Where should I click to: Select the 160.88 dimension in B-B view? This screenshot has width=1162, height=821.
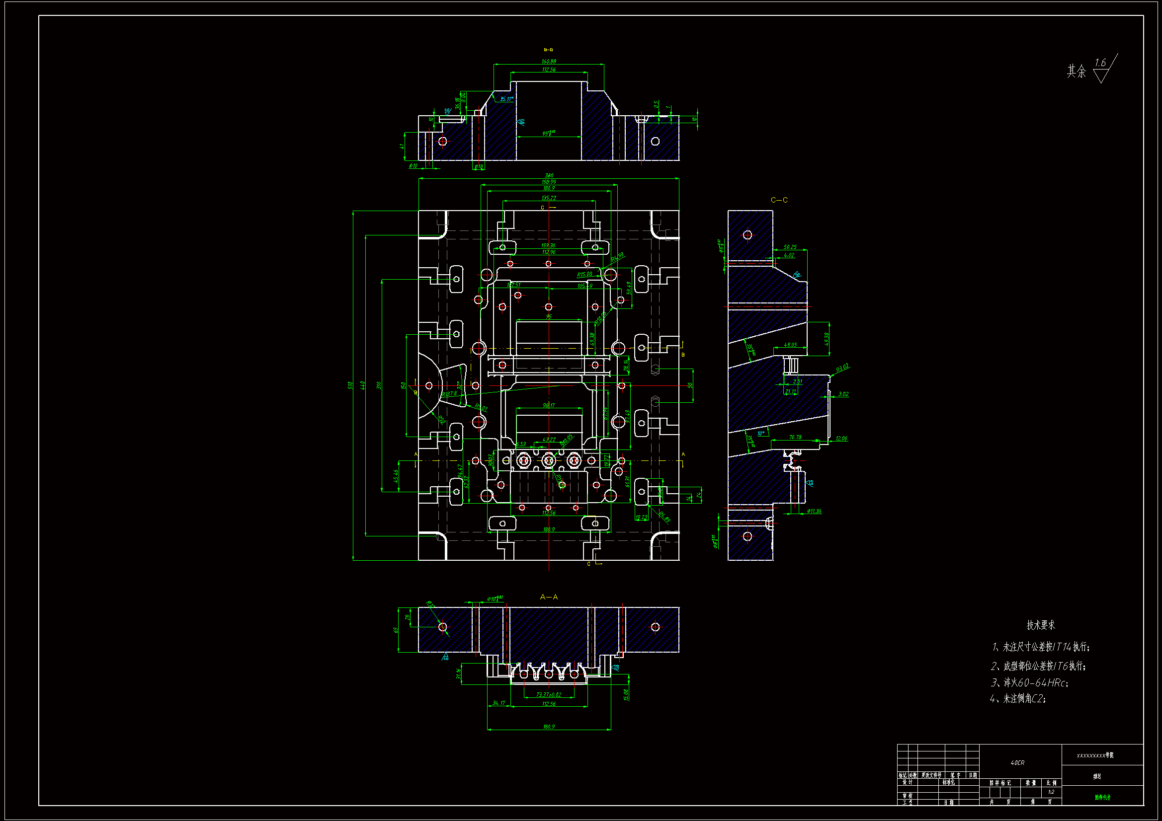click(x=549, y=62)
